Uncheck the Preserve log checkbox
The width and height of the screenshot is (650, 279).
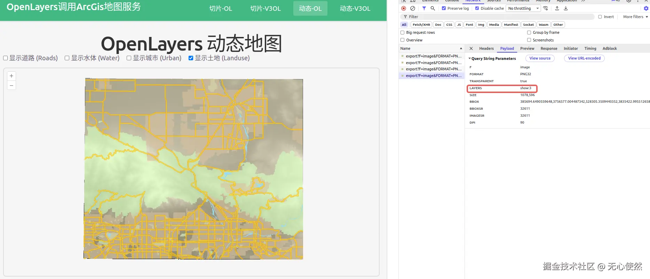[444, 8]
